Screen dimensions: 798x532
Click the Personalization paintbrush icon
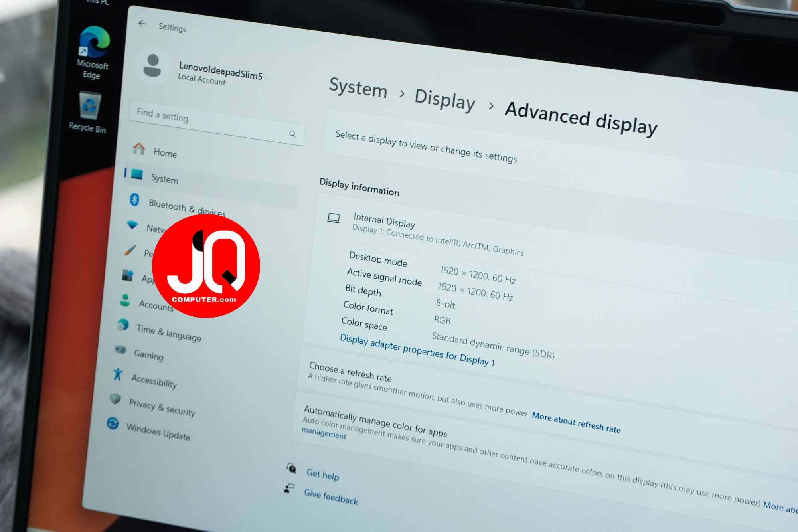pyautogui.click(x=130, y=250)
